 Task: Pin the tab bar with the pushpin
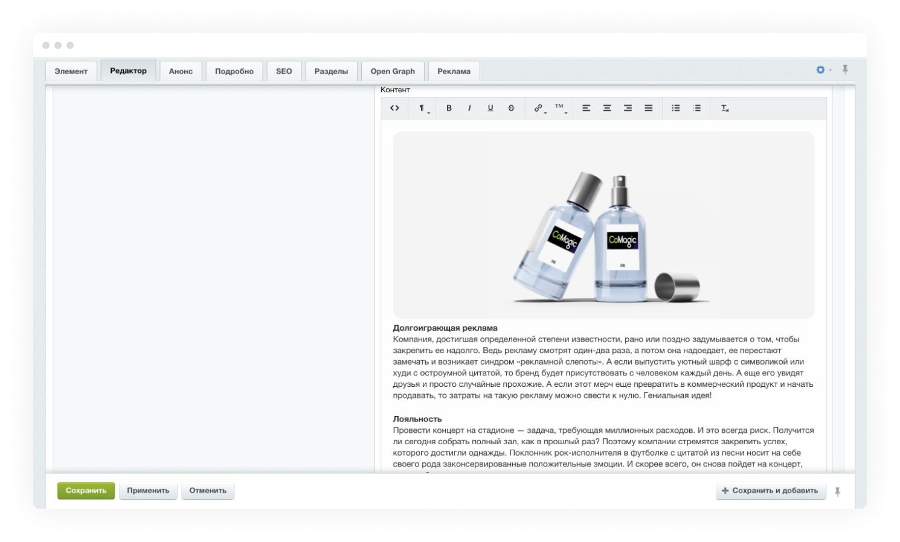click(845, 70)
